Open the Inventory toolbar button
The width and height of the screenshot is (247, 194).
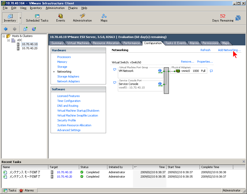coord(10,18)
